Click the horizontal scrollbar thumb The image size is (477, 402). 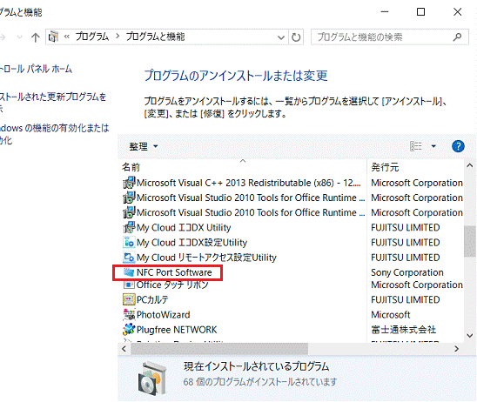[x=219, y=349]
